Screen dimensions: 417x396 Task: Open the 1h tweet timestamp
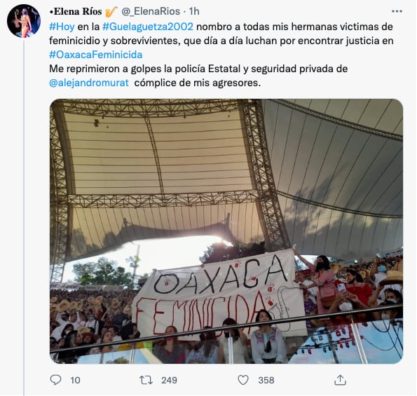194,11
